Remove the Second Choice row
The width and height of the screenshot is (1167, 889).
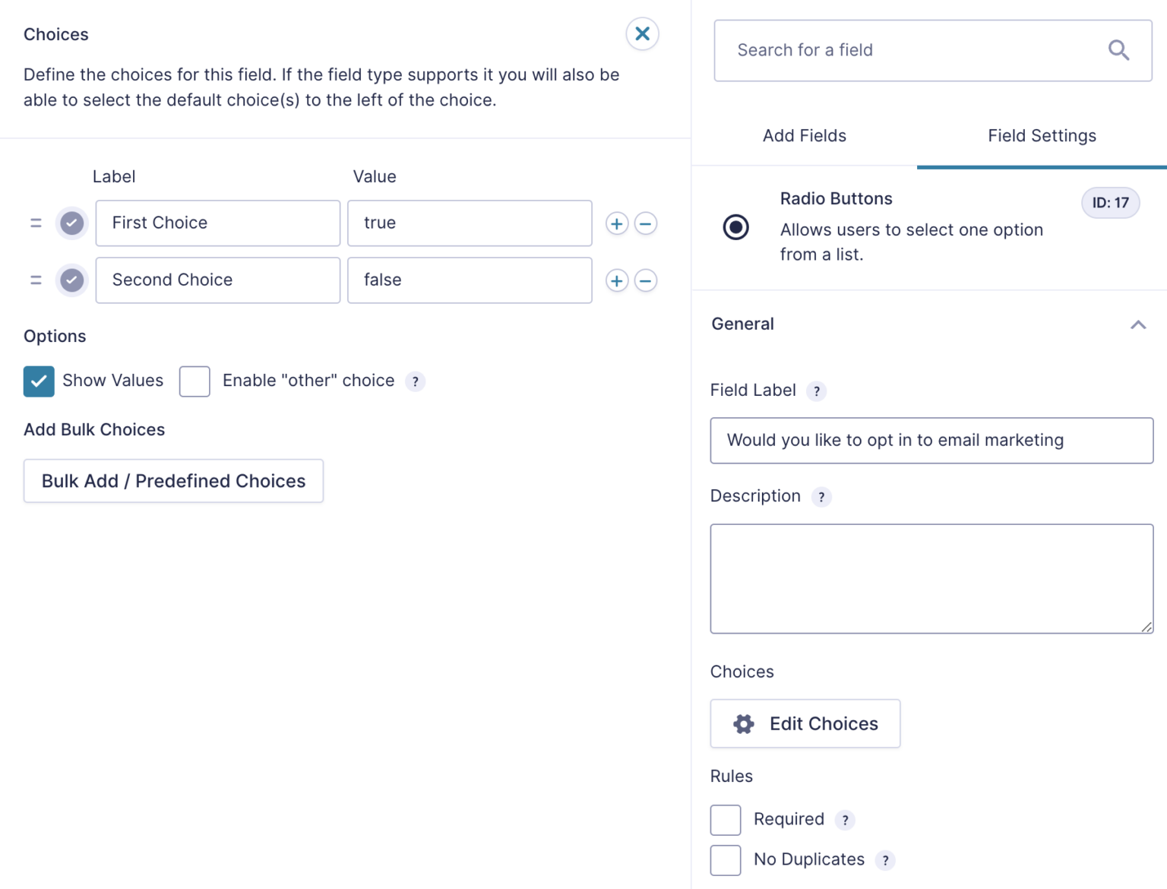pos(645,280)
